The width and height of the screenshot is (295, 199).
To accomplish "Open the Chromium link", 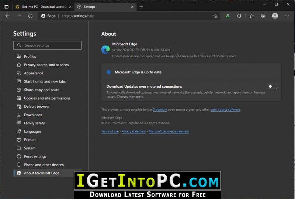I will pyautogui.click(x=160, y=109).
